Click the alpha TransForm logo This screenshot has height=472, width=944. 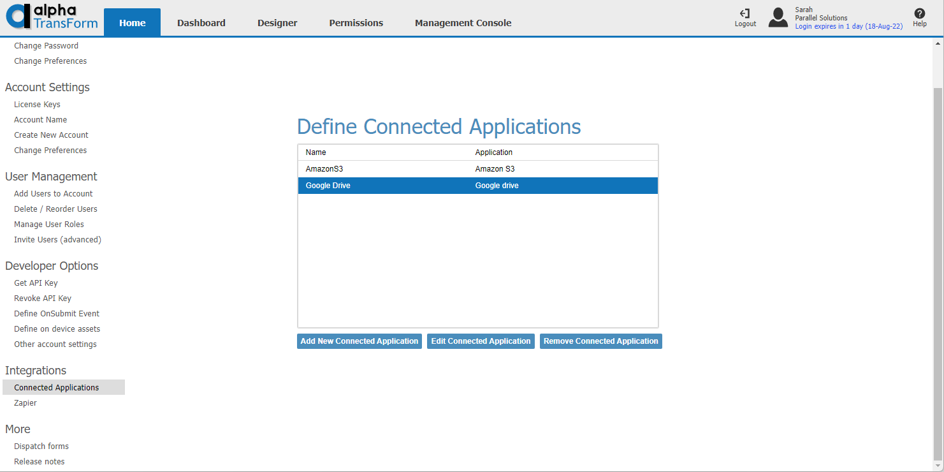(x=51, y=18)
